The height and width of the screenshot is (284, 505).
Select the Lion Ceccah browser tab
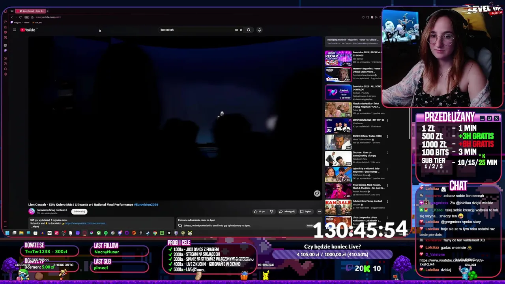[30, 11]
